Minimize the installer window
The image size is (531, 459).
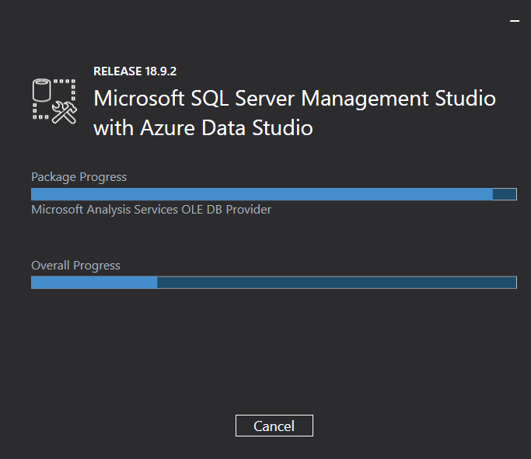pyautogui.click(x=515, y=21)
